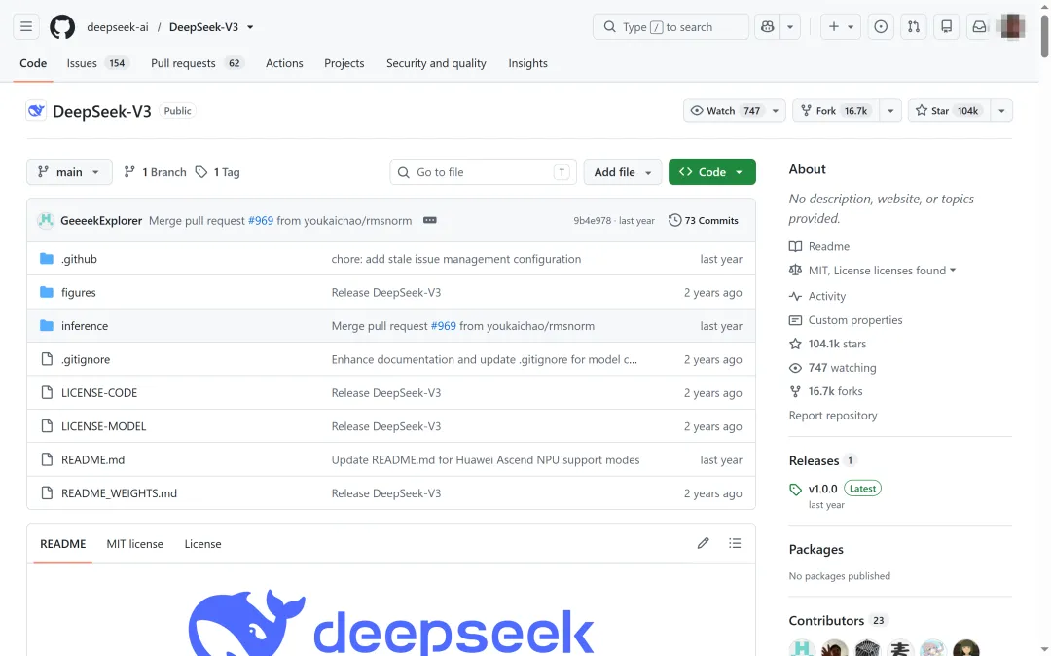The width and height of the screenshot is (1051, 656).
Task: Open the Projects tab
Action: point(344,63)
